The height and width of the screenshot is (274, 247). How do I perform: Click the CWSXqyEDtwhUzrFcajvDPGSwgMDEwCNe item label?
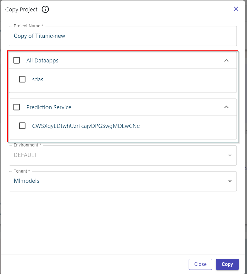[86, 126]
